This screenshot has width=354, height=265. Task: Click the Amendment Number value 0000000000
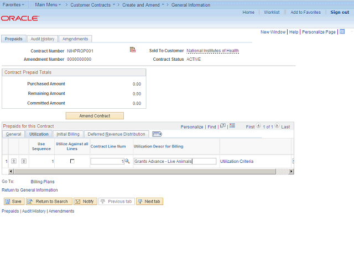pos(79,59)
